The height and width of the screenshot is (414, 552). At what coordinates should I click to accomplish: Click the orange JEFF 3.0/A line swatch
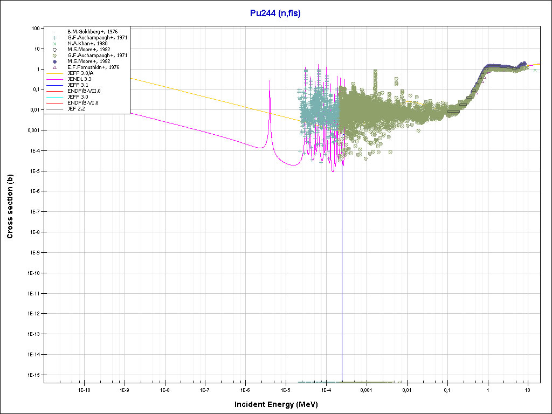[x=54, y=73]
